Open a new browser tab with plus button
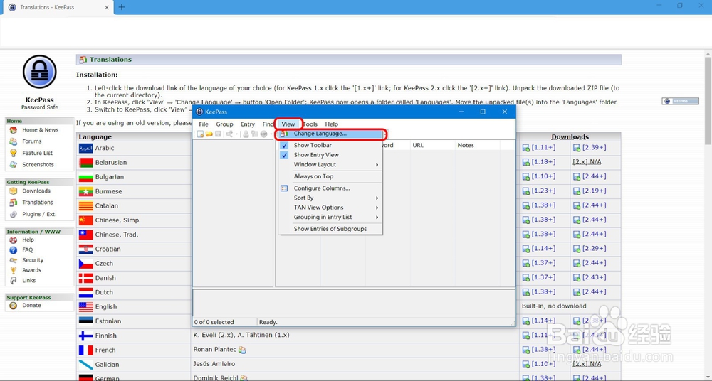The width and height of the screenshot is (712, 381). [x=121, y=7]
